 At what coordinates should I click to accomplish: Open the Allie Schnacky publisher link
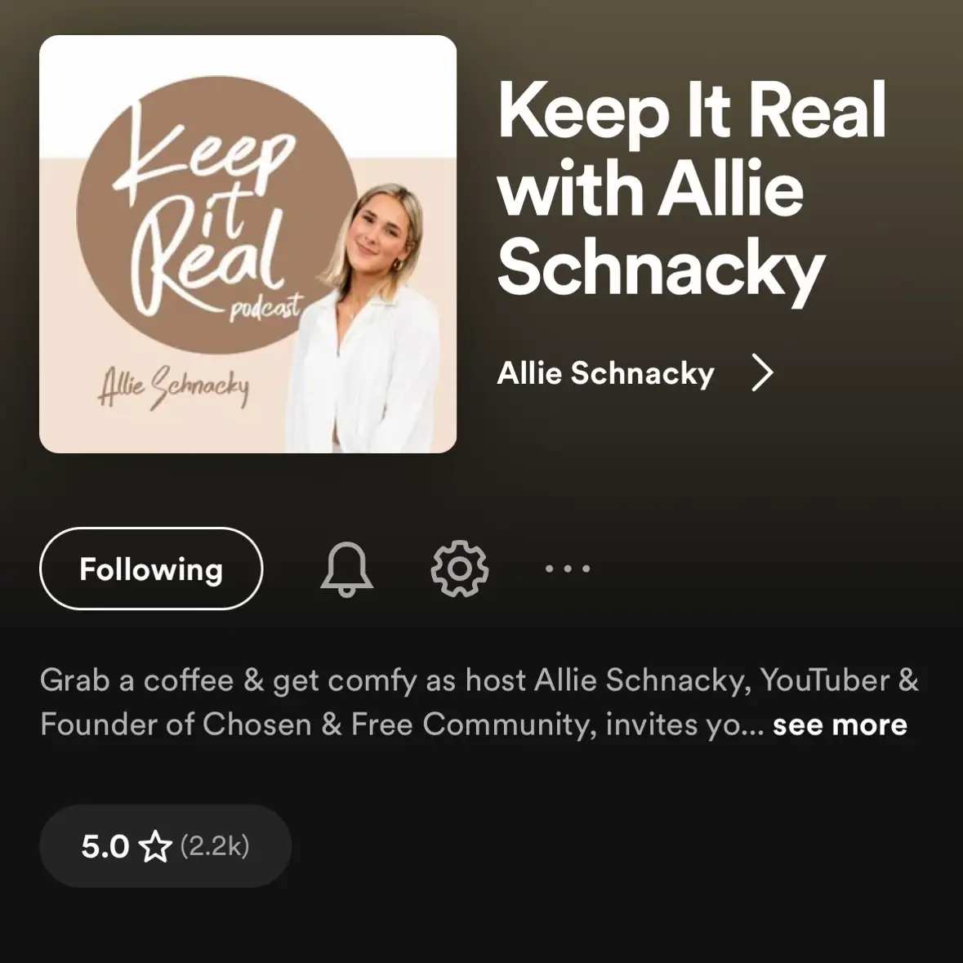pos(605,372)
